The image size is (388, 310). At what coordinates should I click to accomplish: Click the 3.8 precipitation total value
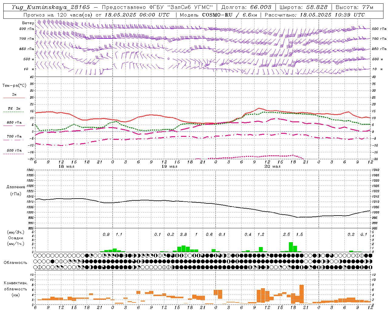click(x=183, y=235)
